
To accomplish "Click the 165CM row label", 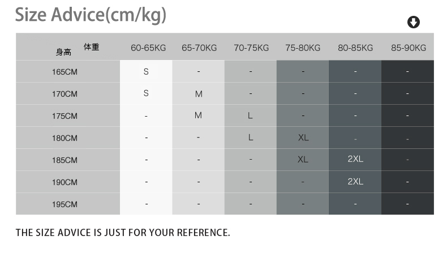I will 65,72.
